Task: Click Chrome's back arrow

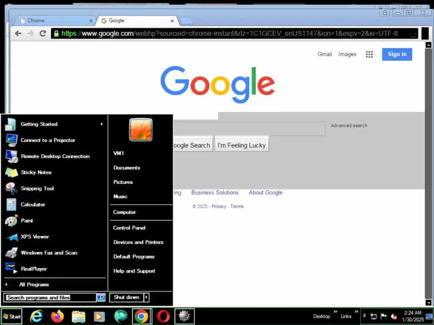Action: coord(18,33)
